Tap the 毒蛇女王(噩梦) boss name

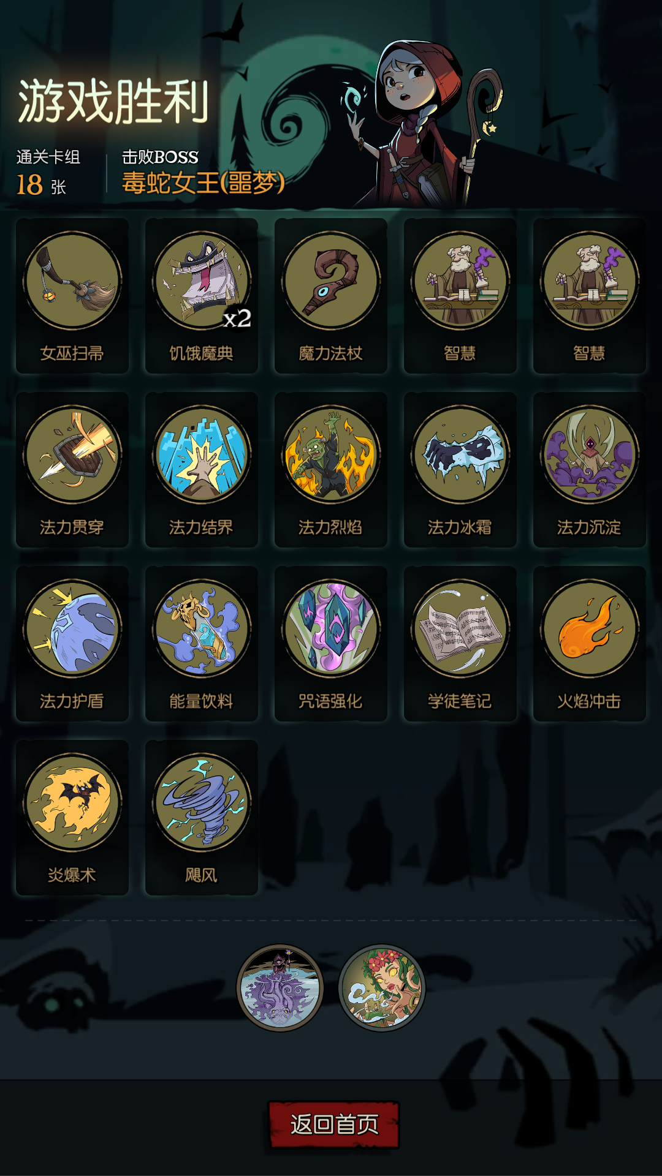click(x=204, y=183)
